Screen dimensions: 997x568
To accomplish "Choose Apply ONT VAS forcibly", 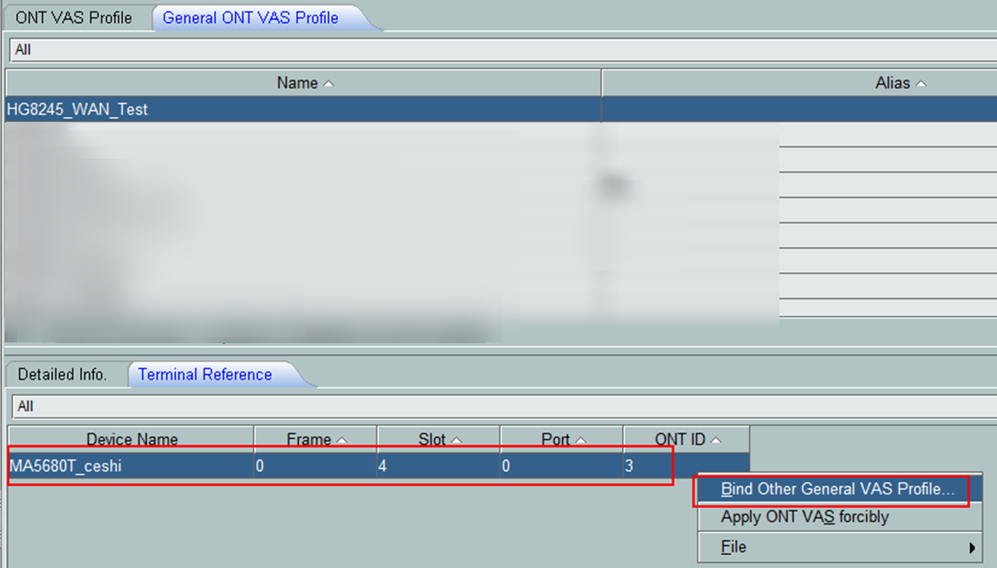I will coord(804,517).
